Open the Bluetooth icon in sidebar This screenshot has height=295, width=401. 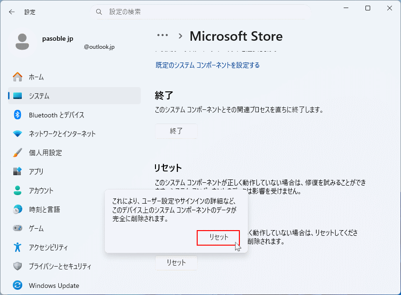(x=18, y=115)
